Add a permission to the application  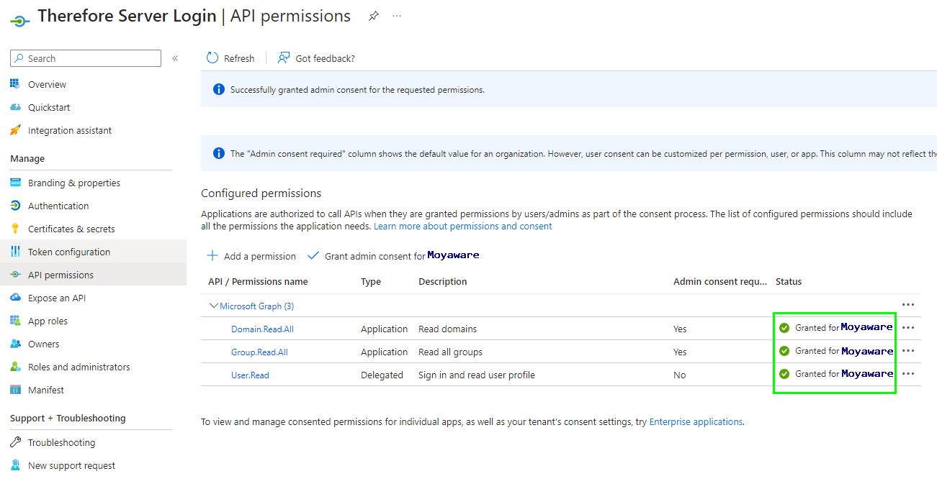[x=251, y=255]
